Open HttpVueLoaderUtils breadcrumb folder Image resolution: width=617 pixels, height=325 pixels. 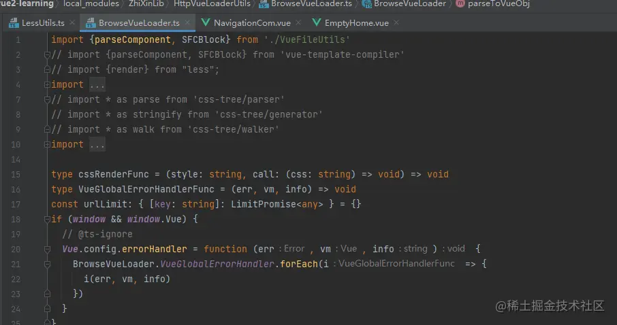tap(212, 3)
